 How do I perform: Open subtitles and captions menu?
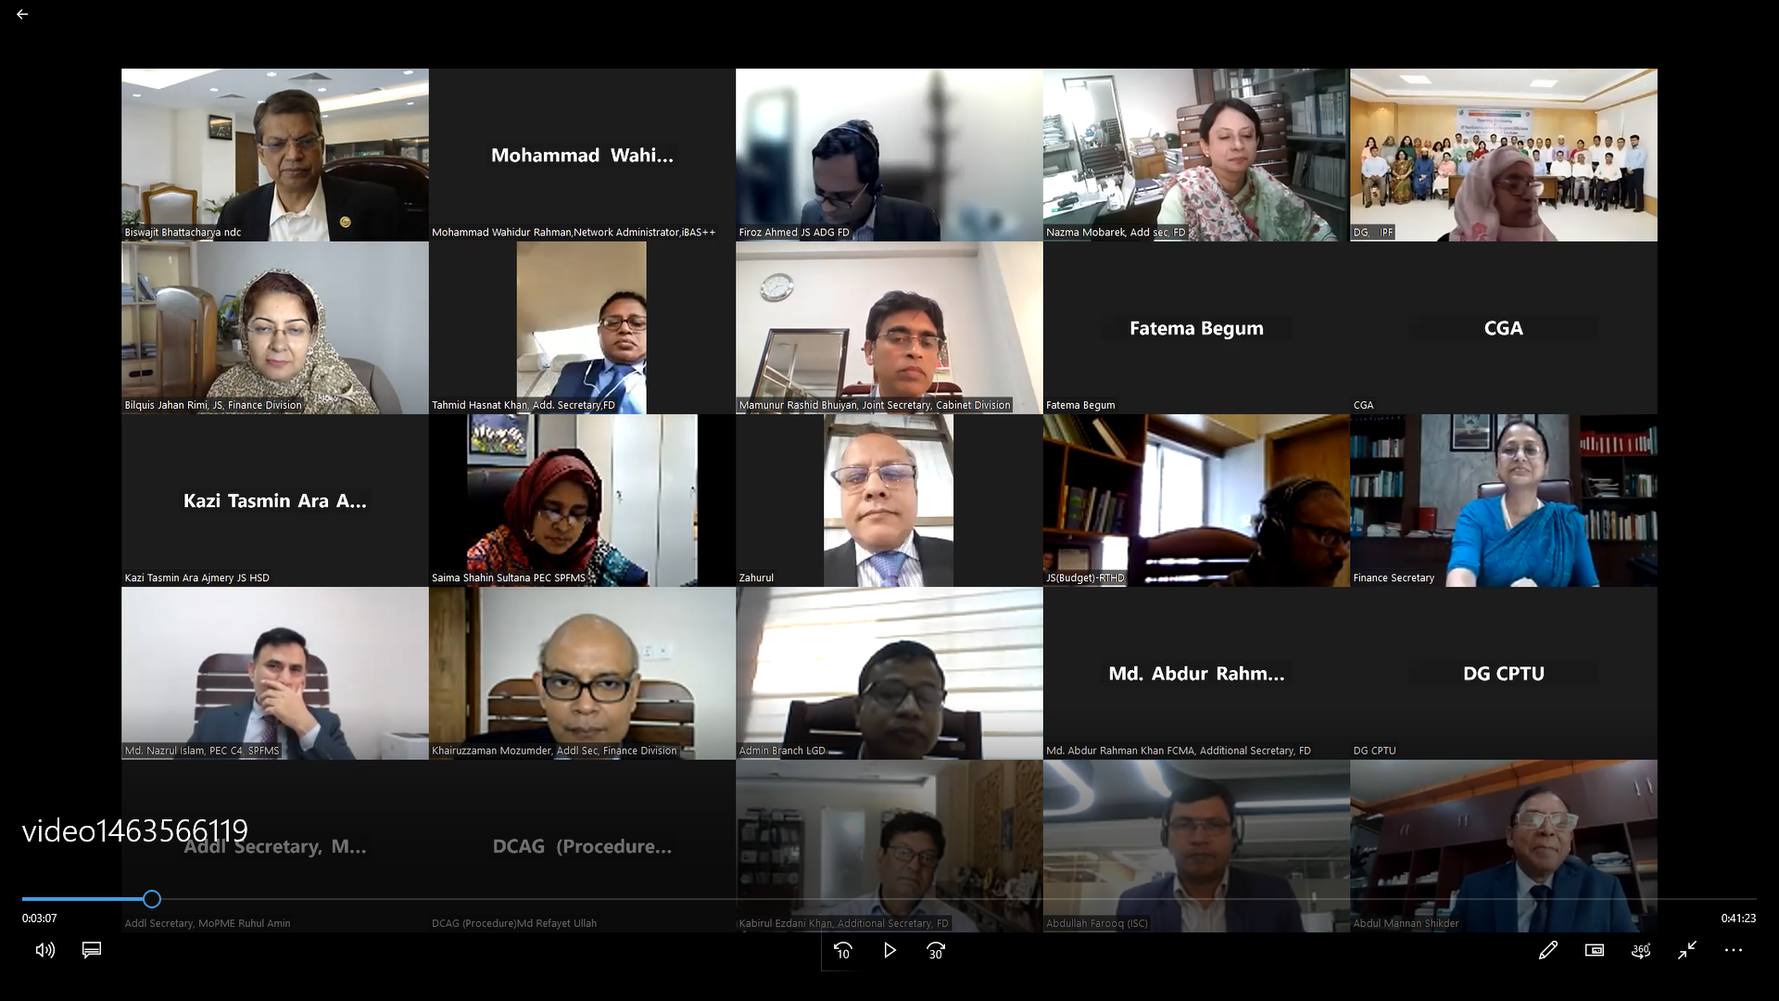[92, 950]
